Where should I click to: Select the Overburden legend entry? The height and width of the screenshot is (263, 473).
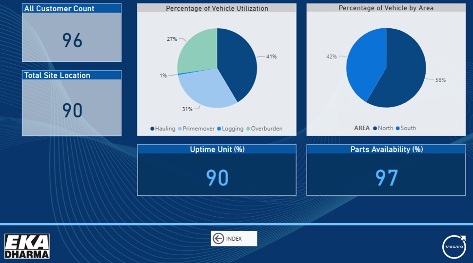pyautogui.click(x=265, y=129)
